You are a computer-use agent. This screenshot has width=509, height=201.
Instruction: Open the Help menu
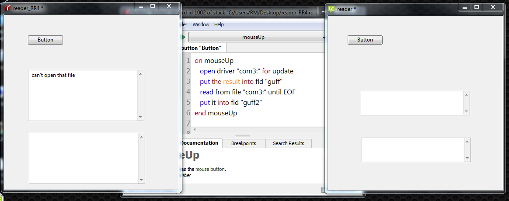tap(219, 24)
